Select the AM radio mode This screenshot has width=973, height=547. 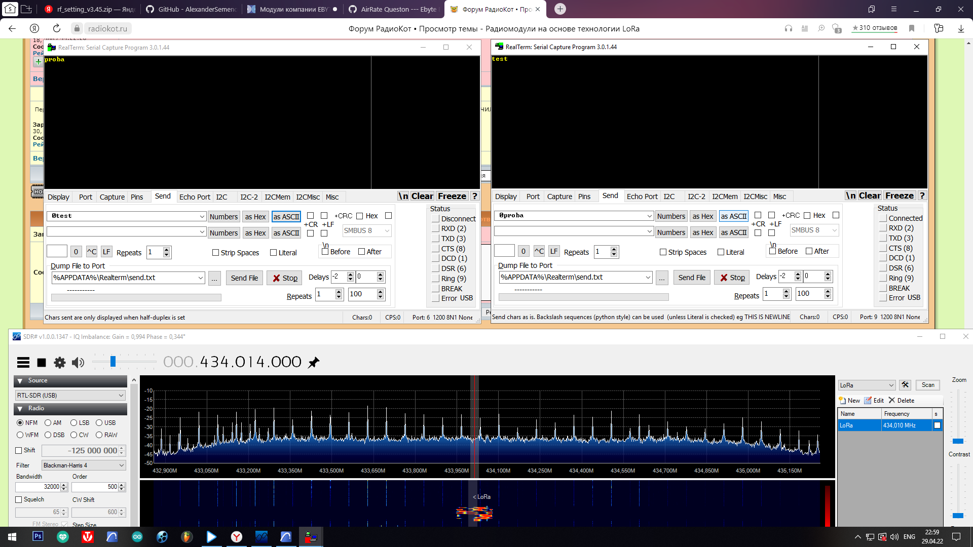pyautogui.click(x=48, y=423)
